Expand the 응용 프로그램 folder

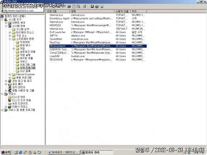pyautogui.click(x=10, y=78)
